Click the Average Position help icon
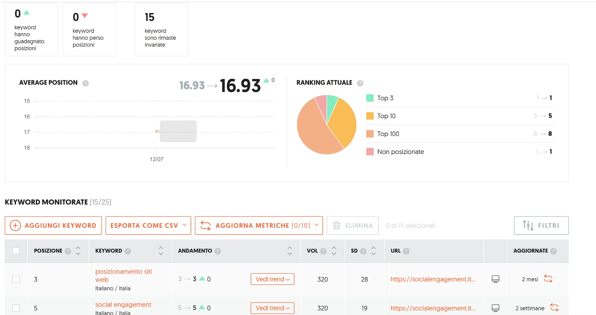The width and height of the screenshot is (596, 315). 85,83
